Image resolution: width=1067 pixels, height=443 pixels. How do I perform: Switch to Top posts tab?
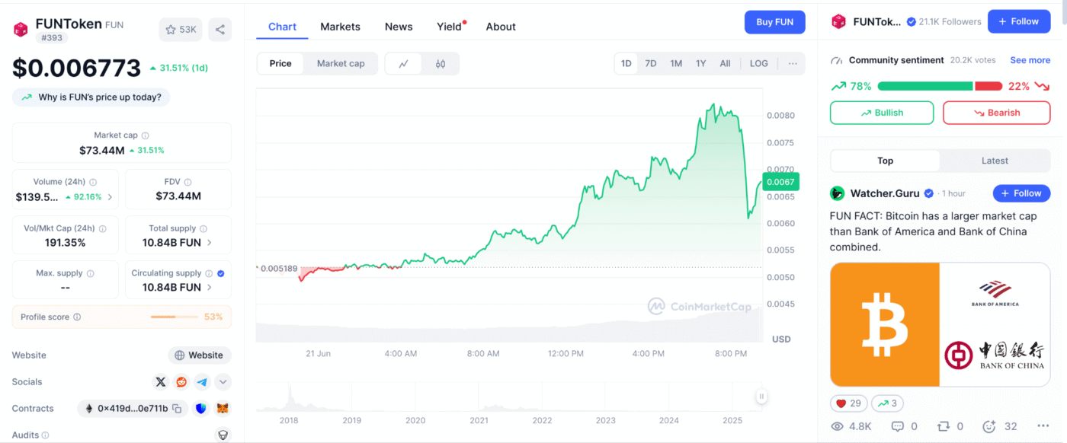(885, 161)
